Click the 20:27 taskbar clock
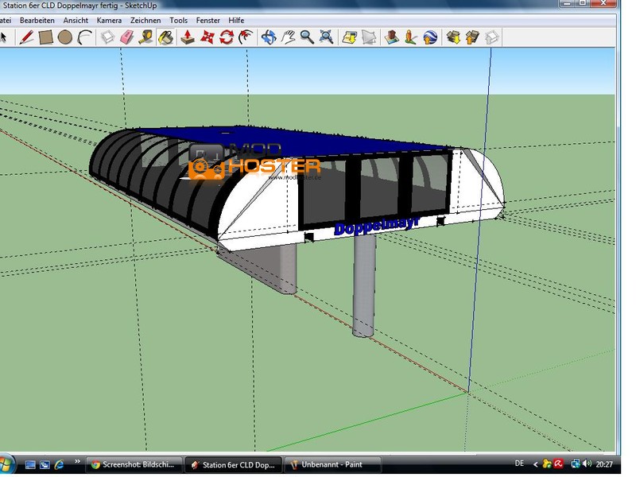636x477 pixels. click(604, 464)
